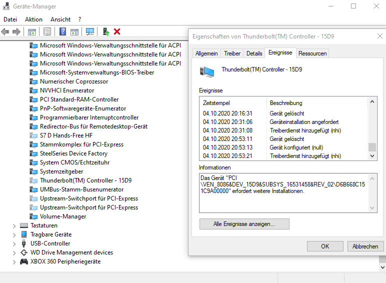Open the Ansicht menu

[60, 19]
